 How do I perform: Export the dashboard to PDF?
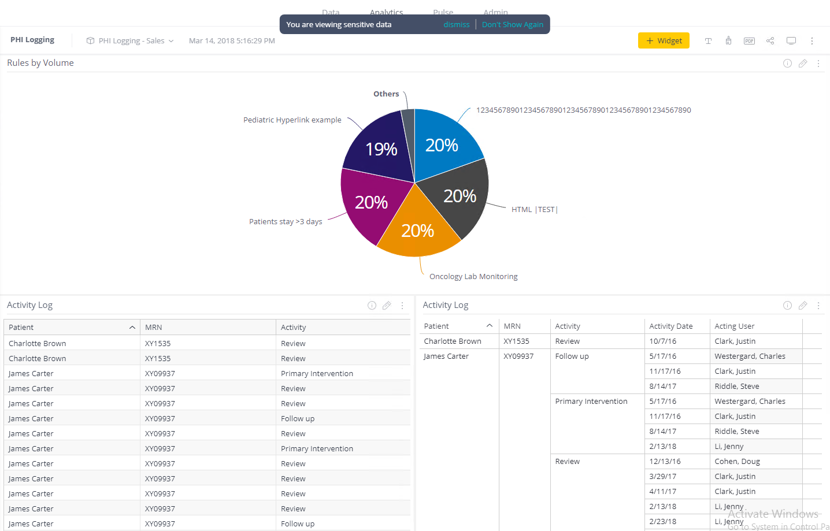pos(749,41)
